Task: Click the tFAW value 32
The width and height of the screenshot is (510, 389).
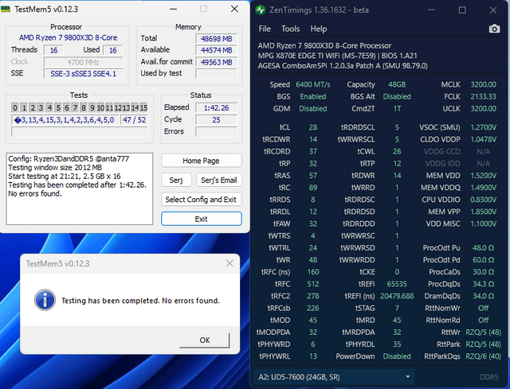Action: coord(313,224)
